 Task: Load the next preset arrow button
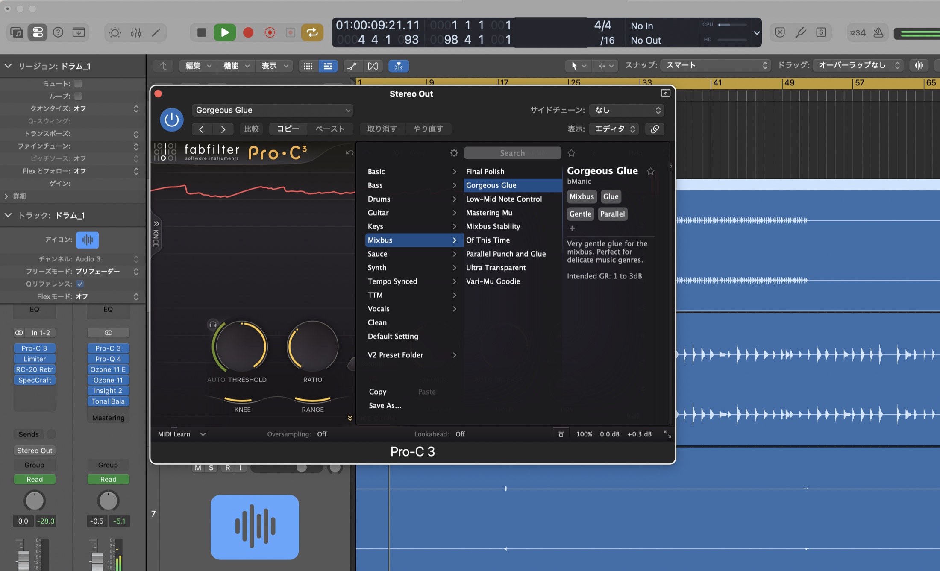coord(223,129)
